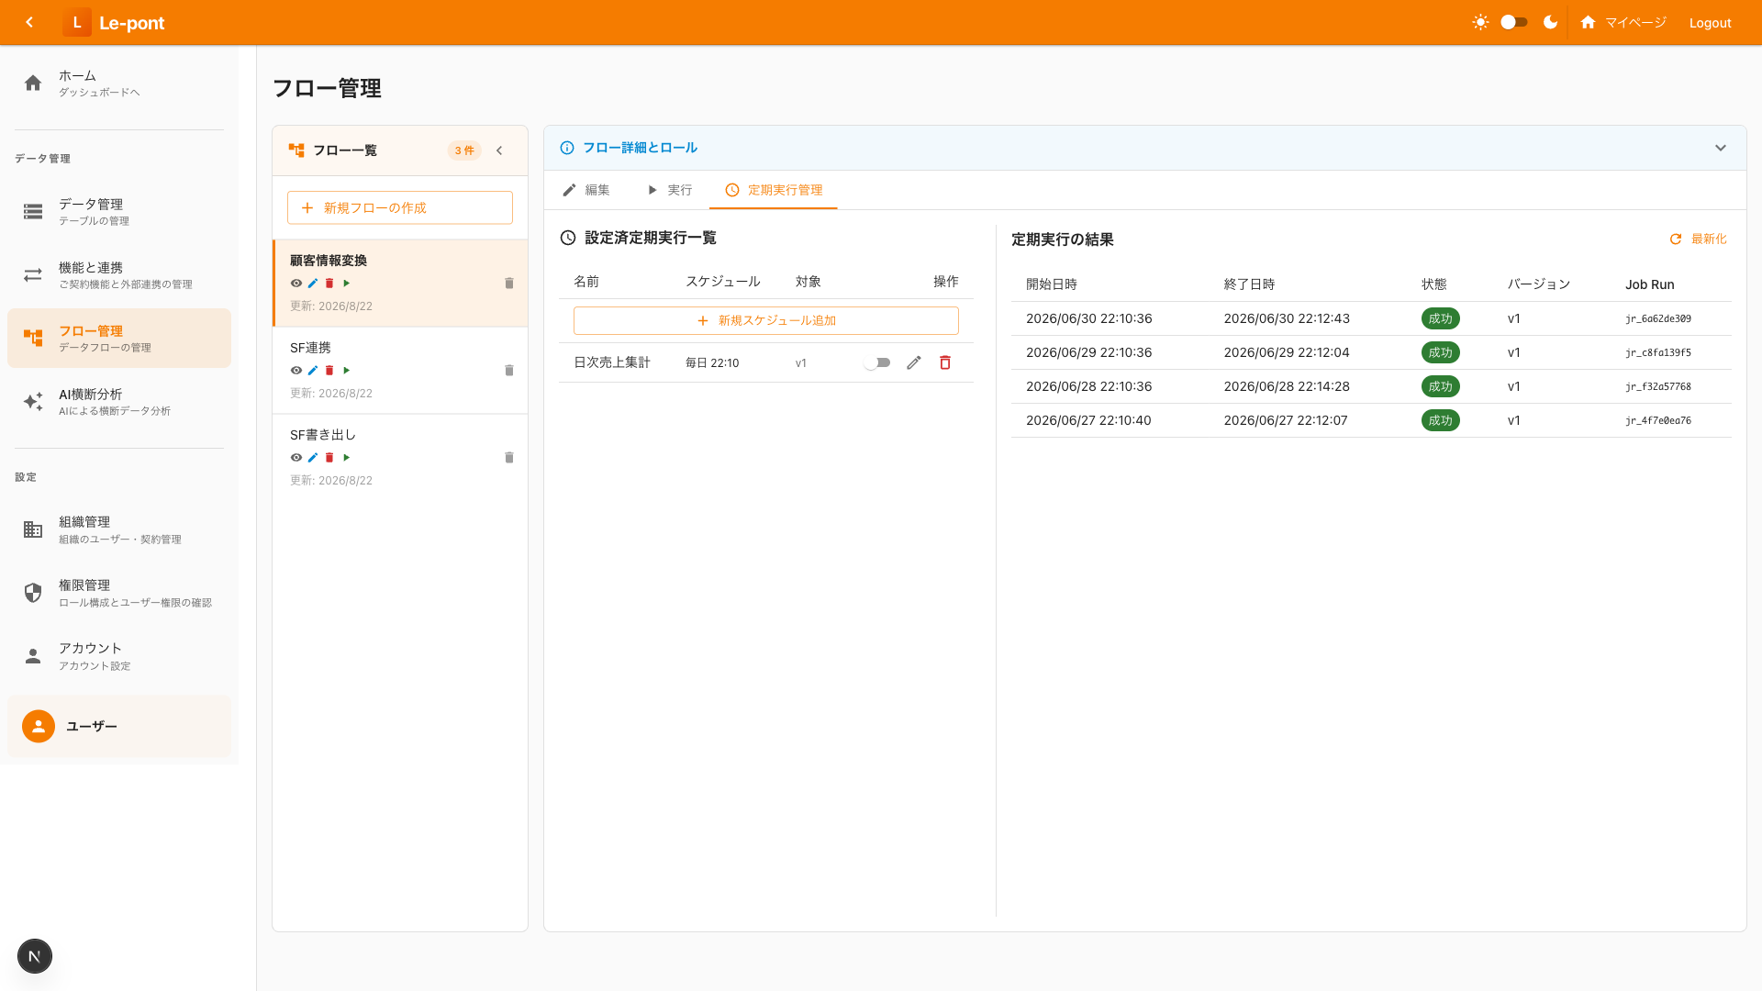
Task: Click the Logout button
Action: tap(1710, 22)
